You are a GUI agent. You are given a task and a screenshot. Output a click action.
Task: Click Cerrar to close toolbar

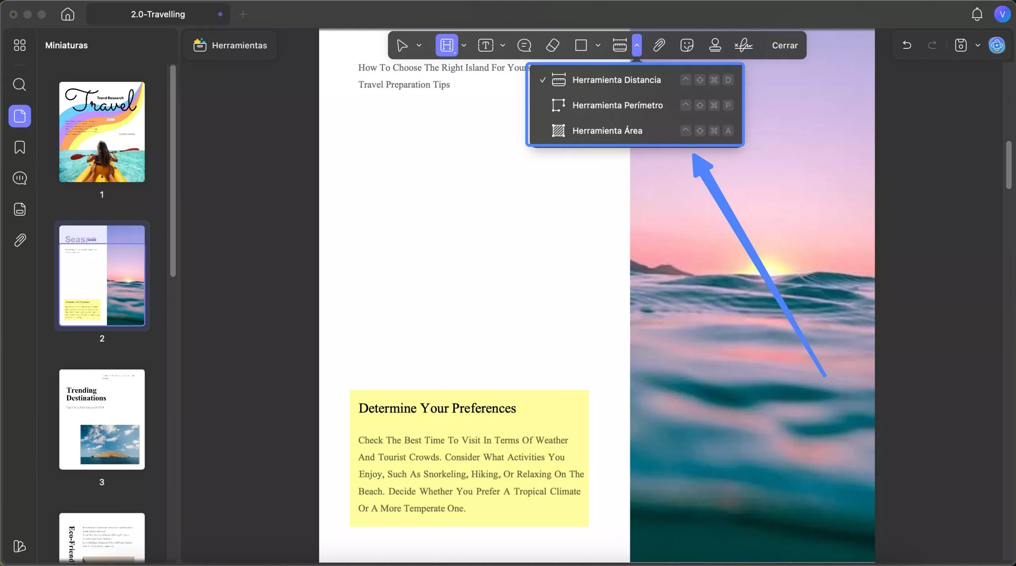pyautogui.click(x=785, y=45)
